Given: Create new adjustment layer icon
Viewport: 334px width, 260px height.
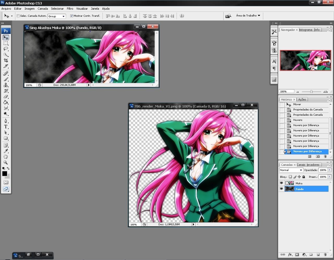Looking at the screenshot, I should [304, 255].
